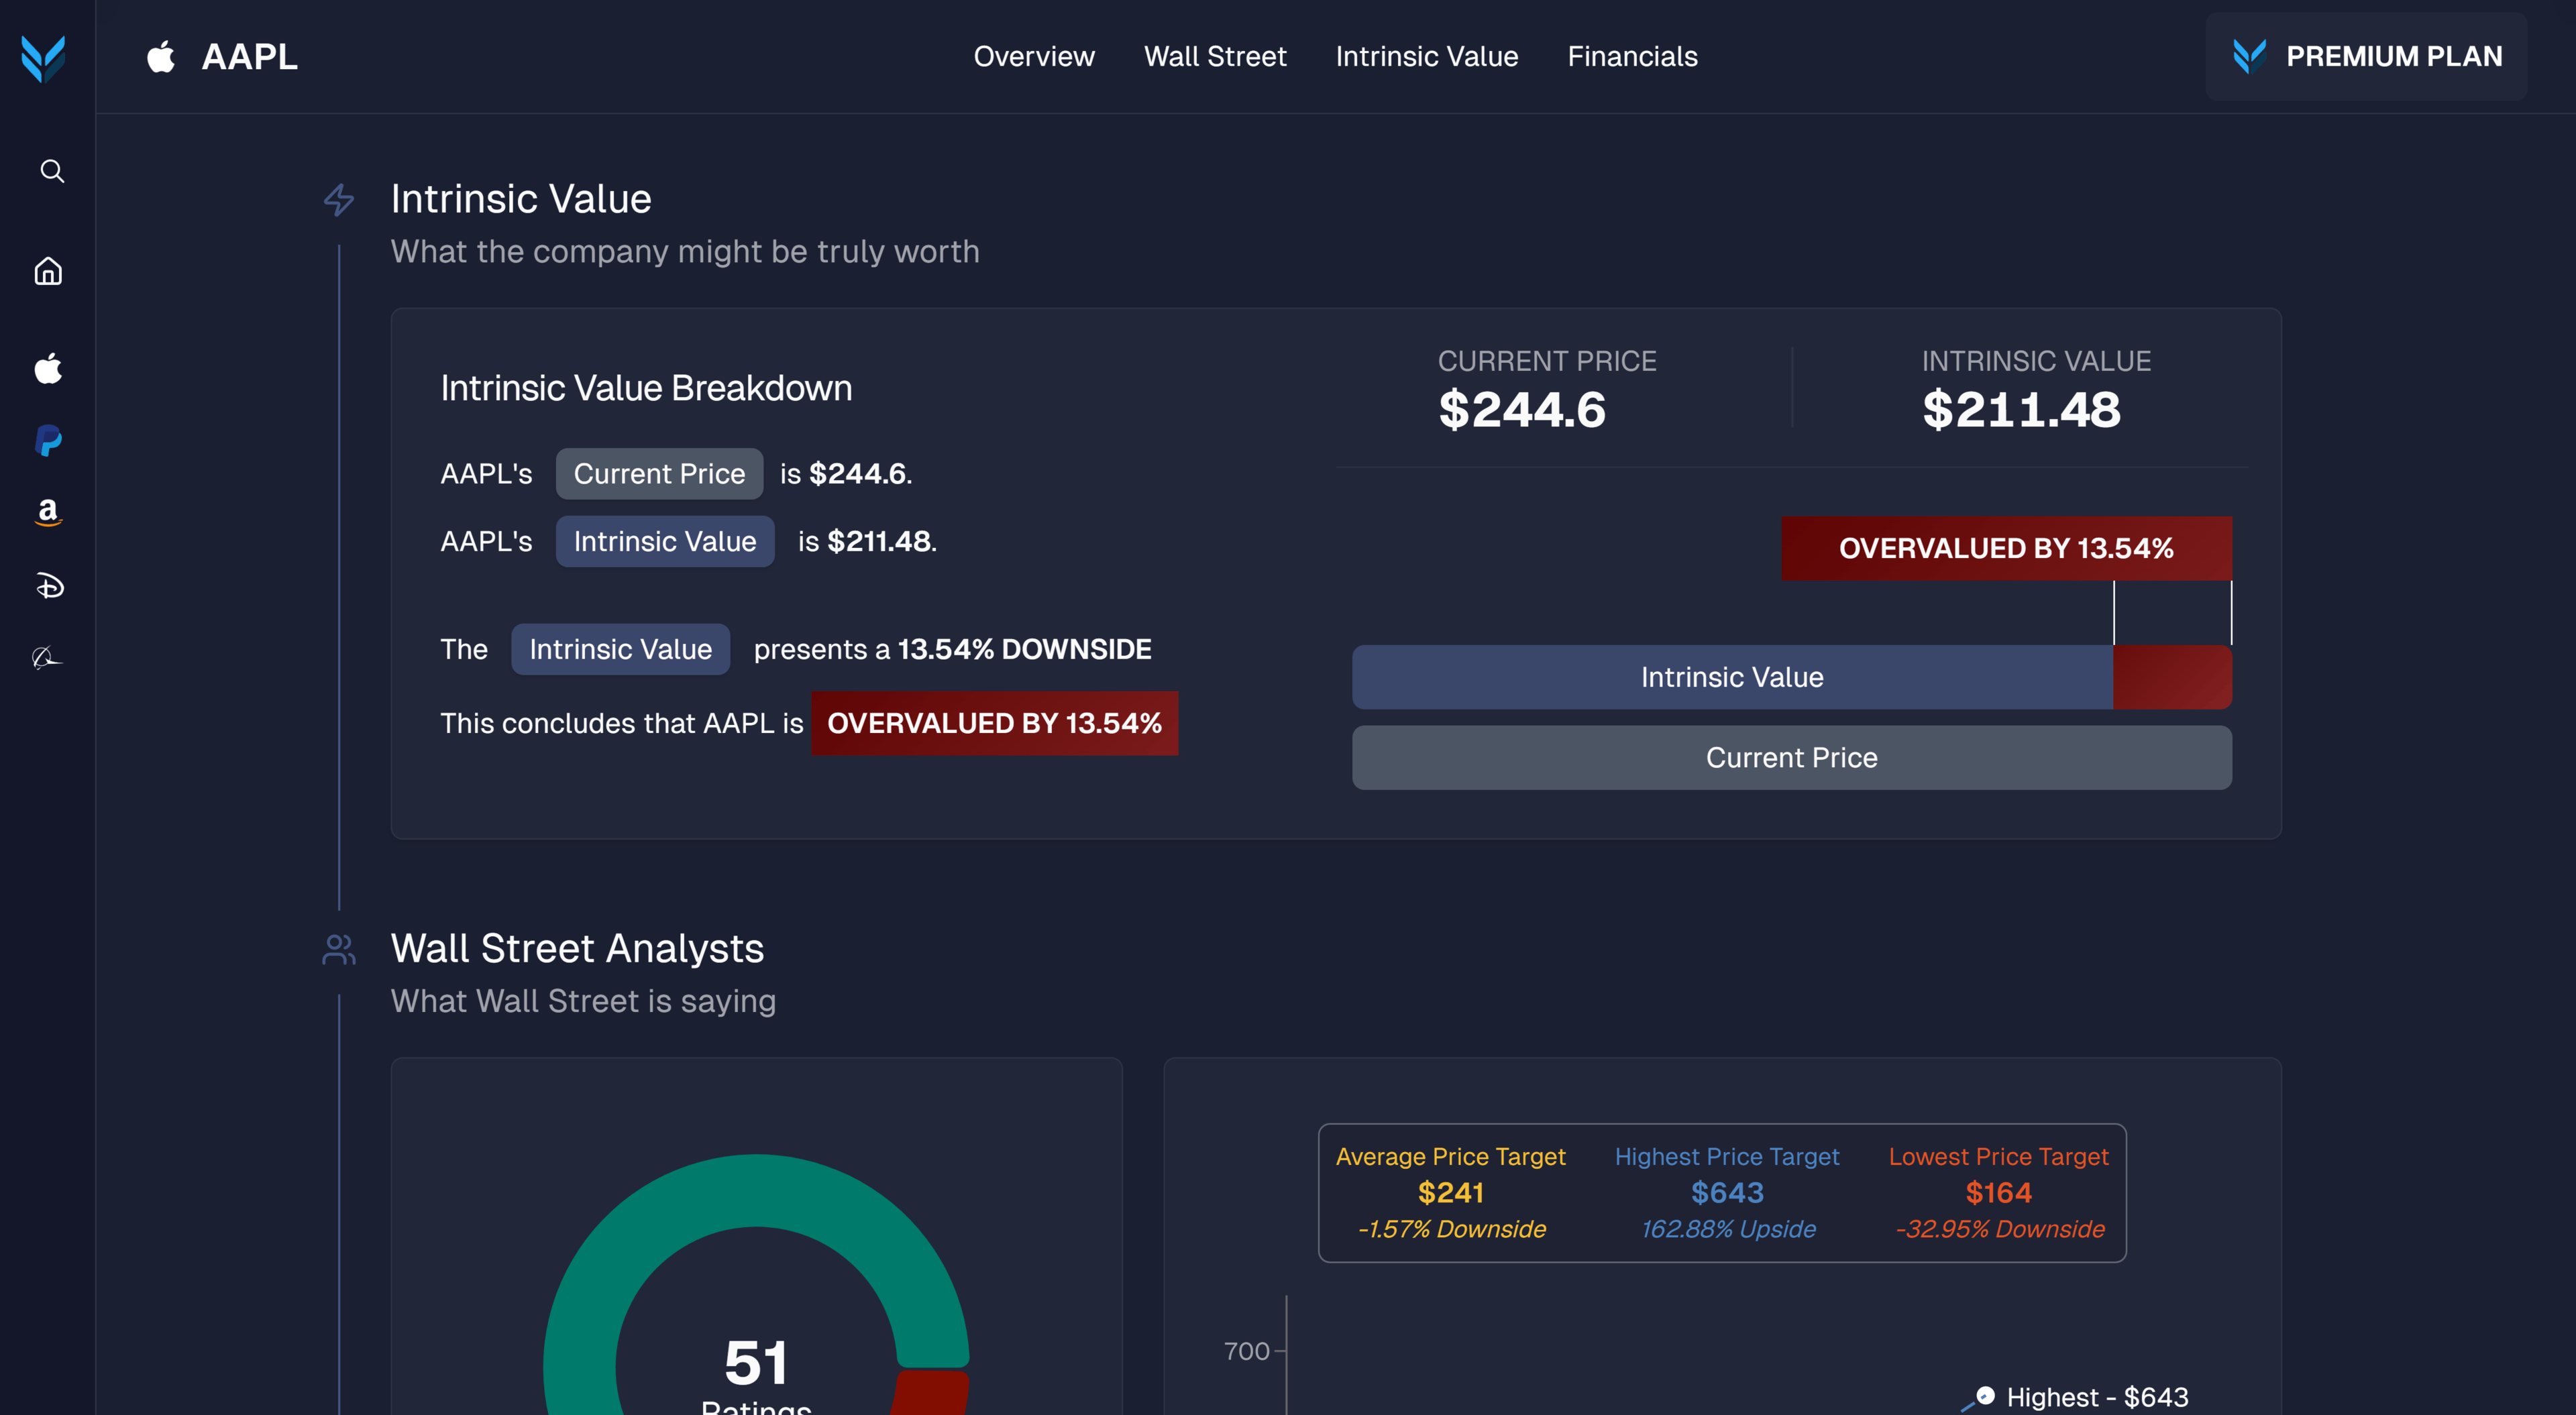Click the OVERVALUED BY 13.54% label above the bars
Image resolution: width=2576 pixels, height=1415 pixels.
(x=2006, y=548)
